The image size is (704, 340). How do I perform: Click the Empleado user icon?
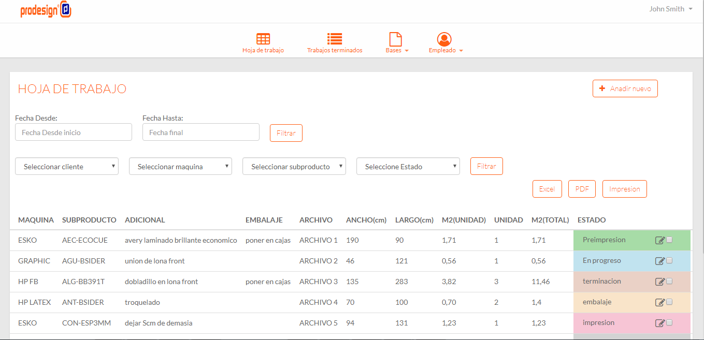point(444,39)
